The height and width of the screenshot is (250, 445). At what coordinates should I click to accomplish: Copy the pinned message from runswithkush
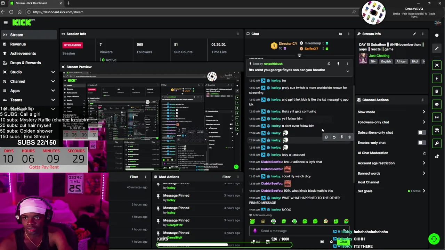[329, 64]
